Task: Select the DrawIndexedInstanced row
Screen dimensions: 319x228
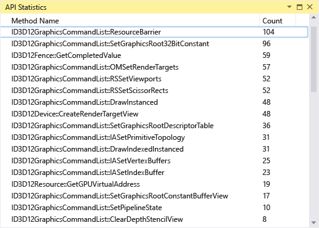Action: (x=154, y=149)
